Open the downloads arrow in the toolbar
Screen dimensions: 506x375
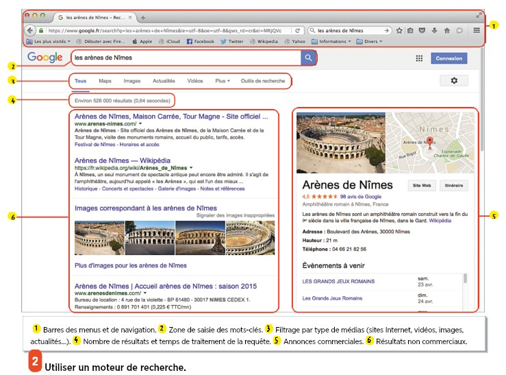434,31
